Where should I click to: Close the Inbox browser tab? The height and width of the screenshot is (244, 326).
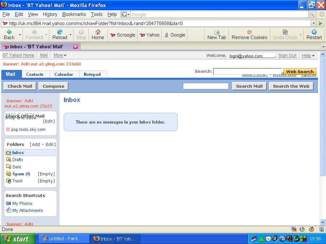click(75, 47)
